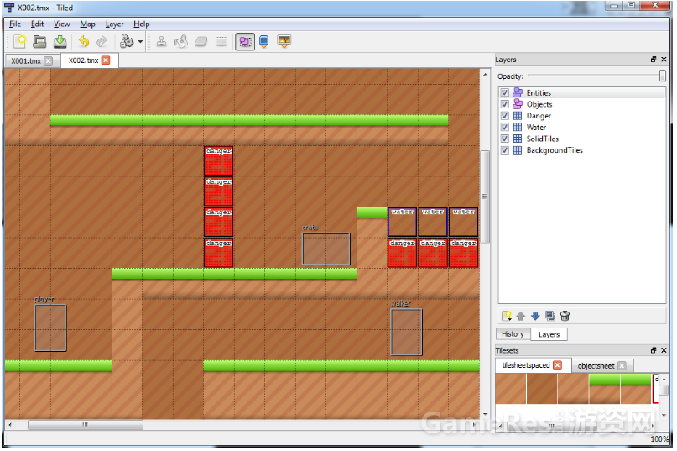Select the Eraser tool
This screenshot has height=451, width=677.
click(201, 41)
